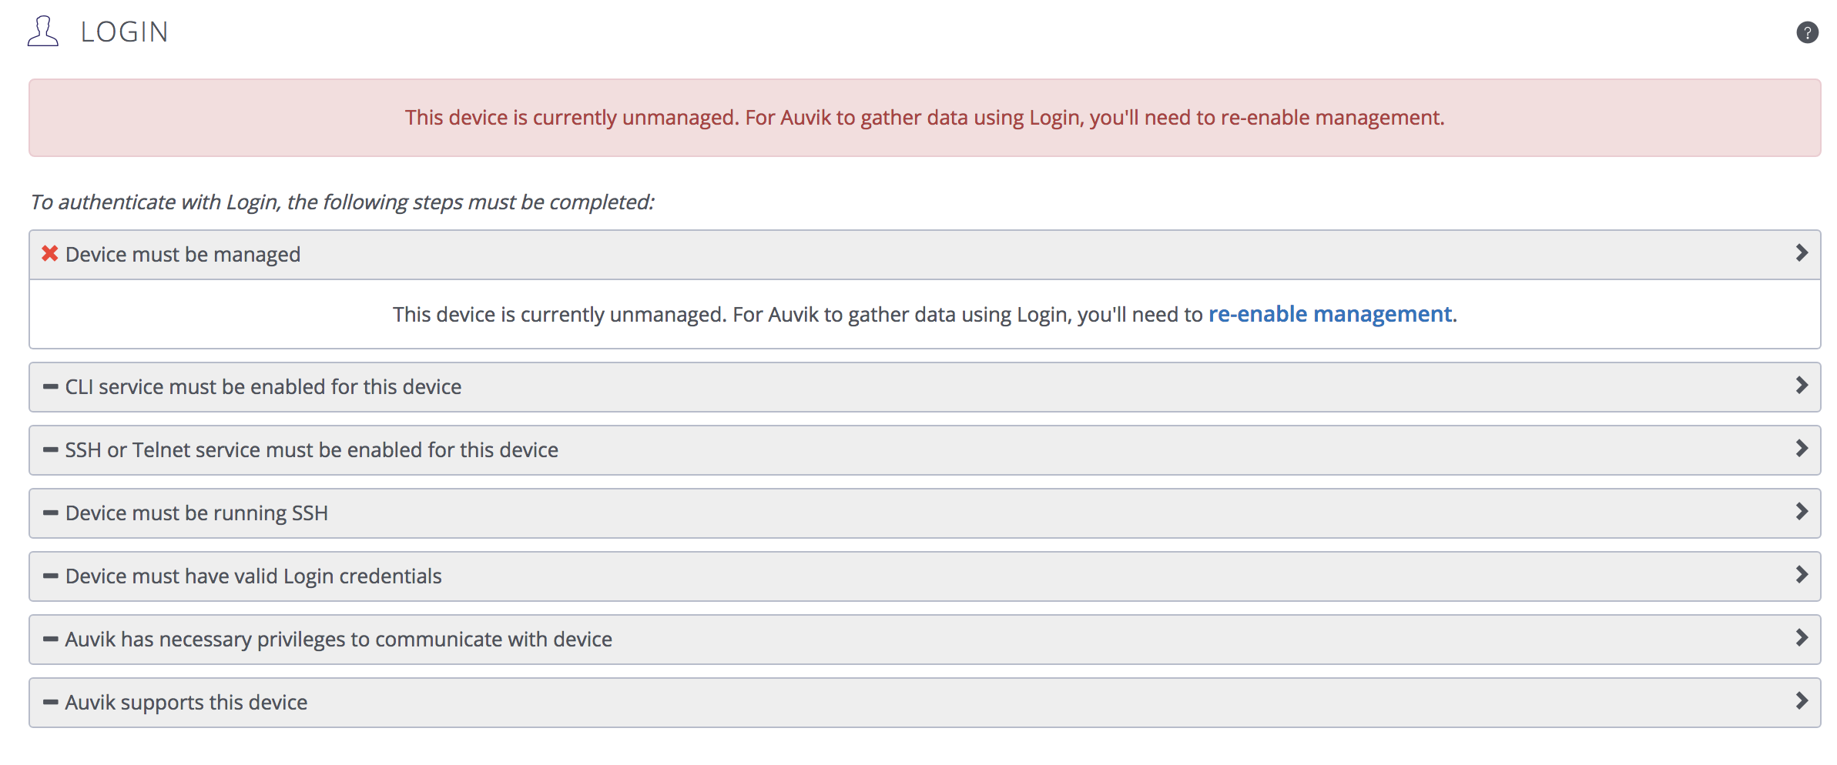Image resolution: width=1837 pixels, height=765 pixels.
Task: Click dash icon beside valid Login credentials
Action: [x=51, y=576]
